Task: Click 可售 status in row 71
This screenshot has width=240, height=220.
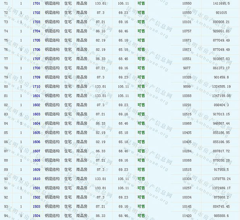Action: (x=141, y=3)
